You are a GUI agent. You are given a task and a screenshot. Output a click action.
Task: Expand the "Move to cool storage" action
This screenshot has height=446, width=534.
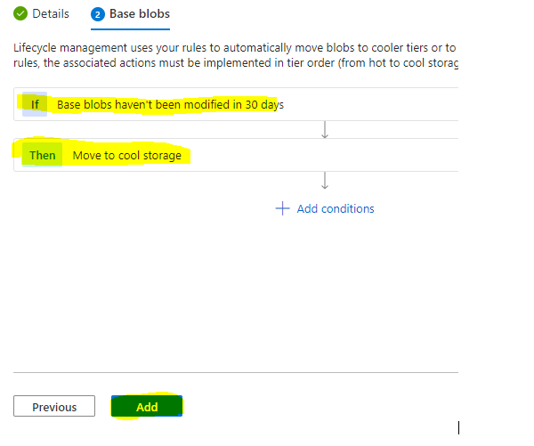pos(126,155)
